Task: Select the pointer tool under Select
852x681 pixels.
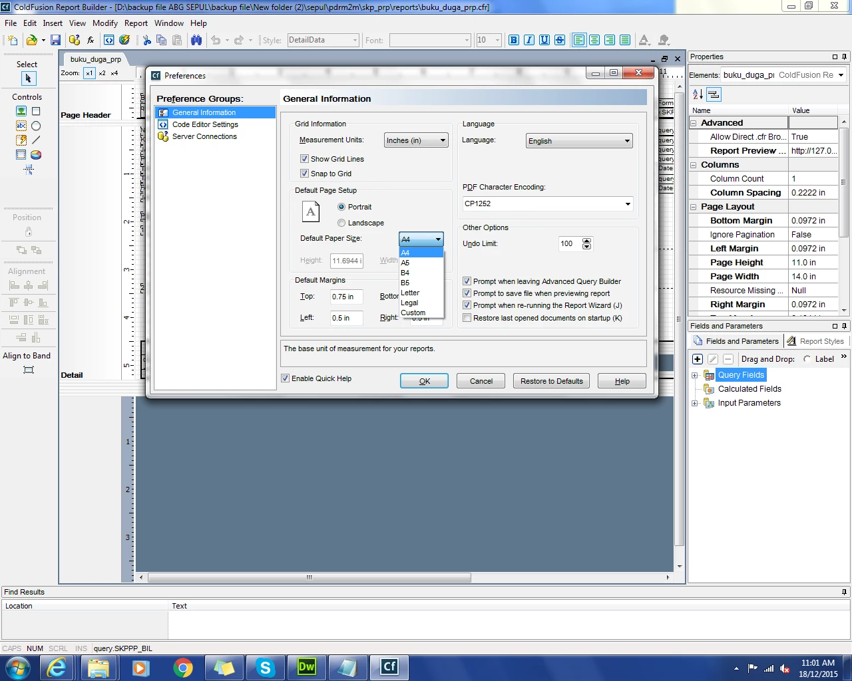Action: tap(28, 78)
